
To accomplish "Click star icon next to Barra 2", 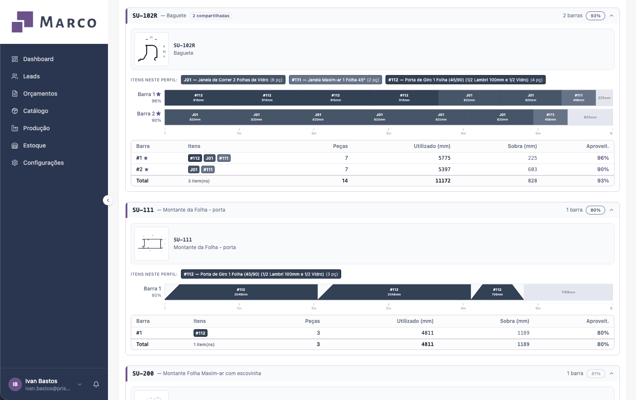I will coord(159,114).
